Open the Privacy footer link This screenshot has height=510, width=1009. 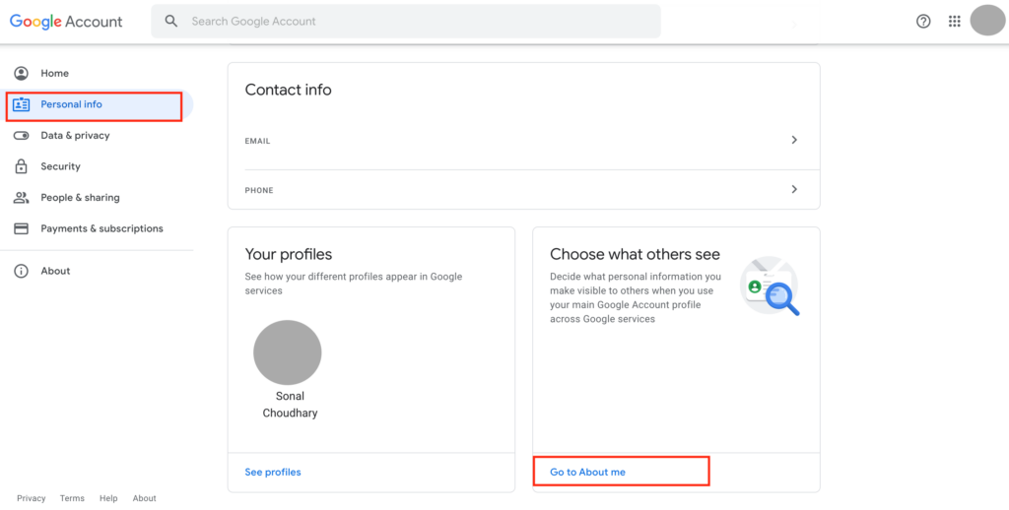coord(32,498)
